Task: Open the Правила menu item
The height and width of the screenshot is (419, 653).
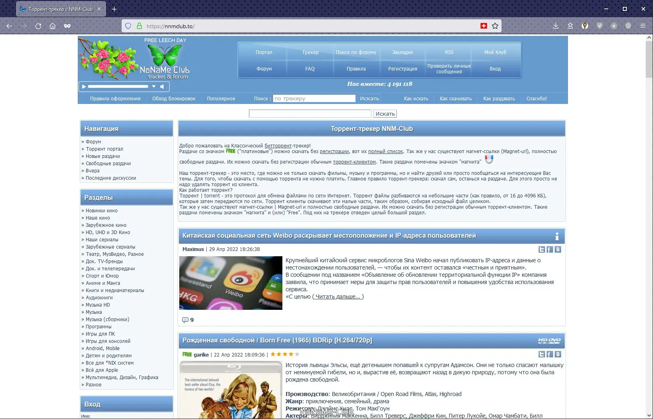Action: click(356, 69)
